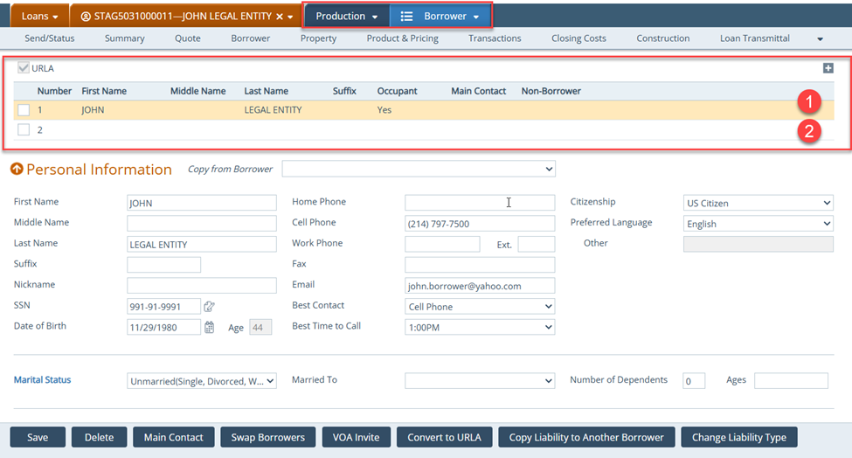This screenshot has height=458, width=852.
Task: Open the Marital Status dropdown
Action: tap(202, 381)
